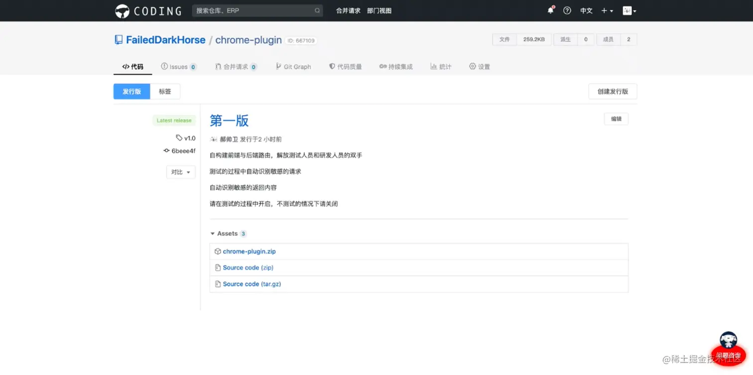The height and width of the screenshot is (375, 753).
Task: Download Source code (zip)
Action: [248, 268]
